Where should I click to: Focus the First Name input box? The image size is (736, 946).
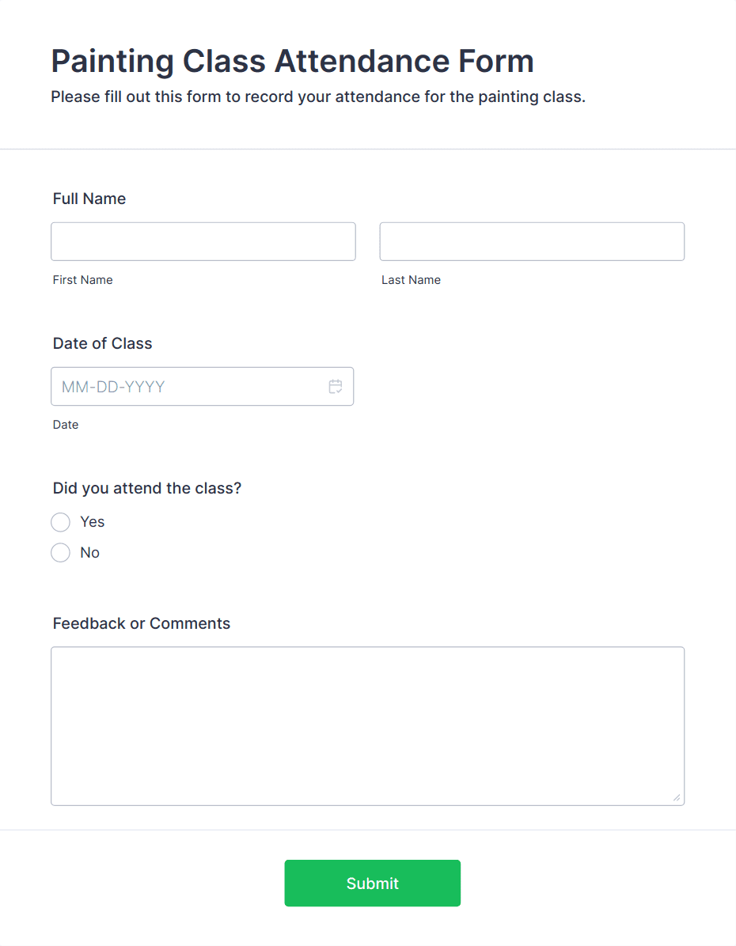pos(203,241)
